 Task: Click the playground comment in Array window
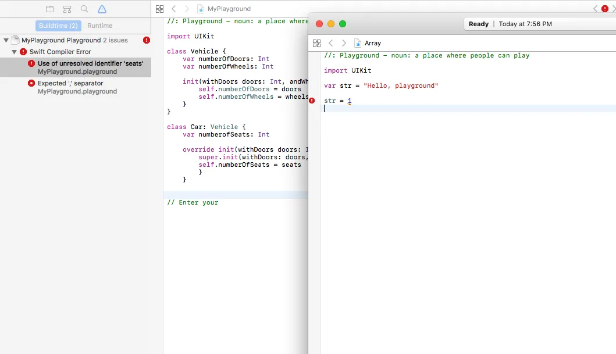426,56
